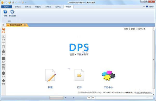
Task: Click the 注册 register link
Action: coord(126,29)
